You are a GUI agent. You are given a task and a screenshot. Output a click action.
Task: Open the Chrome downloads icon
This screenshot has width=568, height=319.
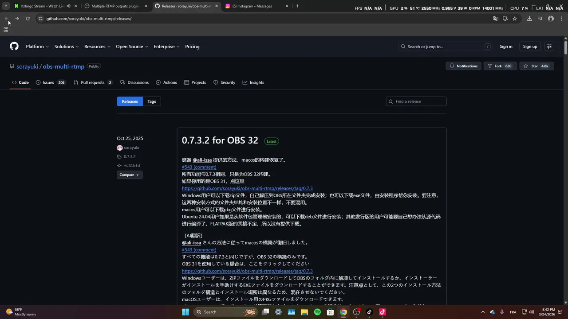[x=529, y=19]
